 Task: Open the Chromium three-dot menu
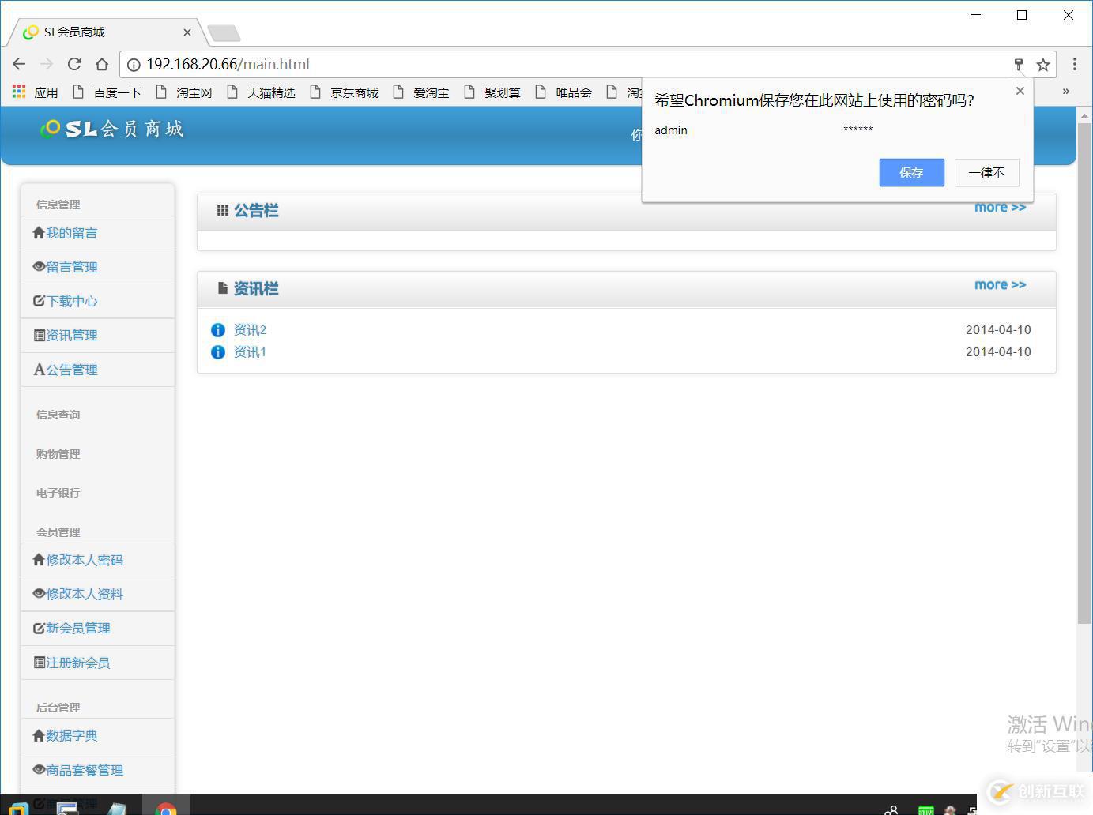[1075, 64]
